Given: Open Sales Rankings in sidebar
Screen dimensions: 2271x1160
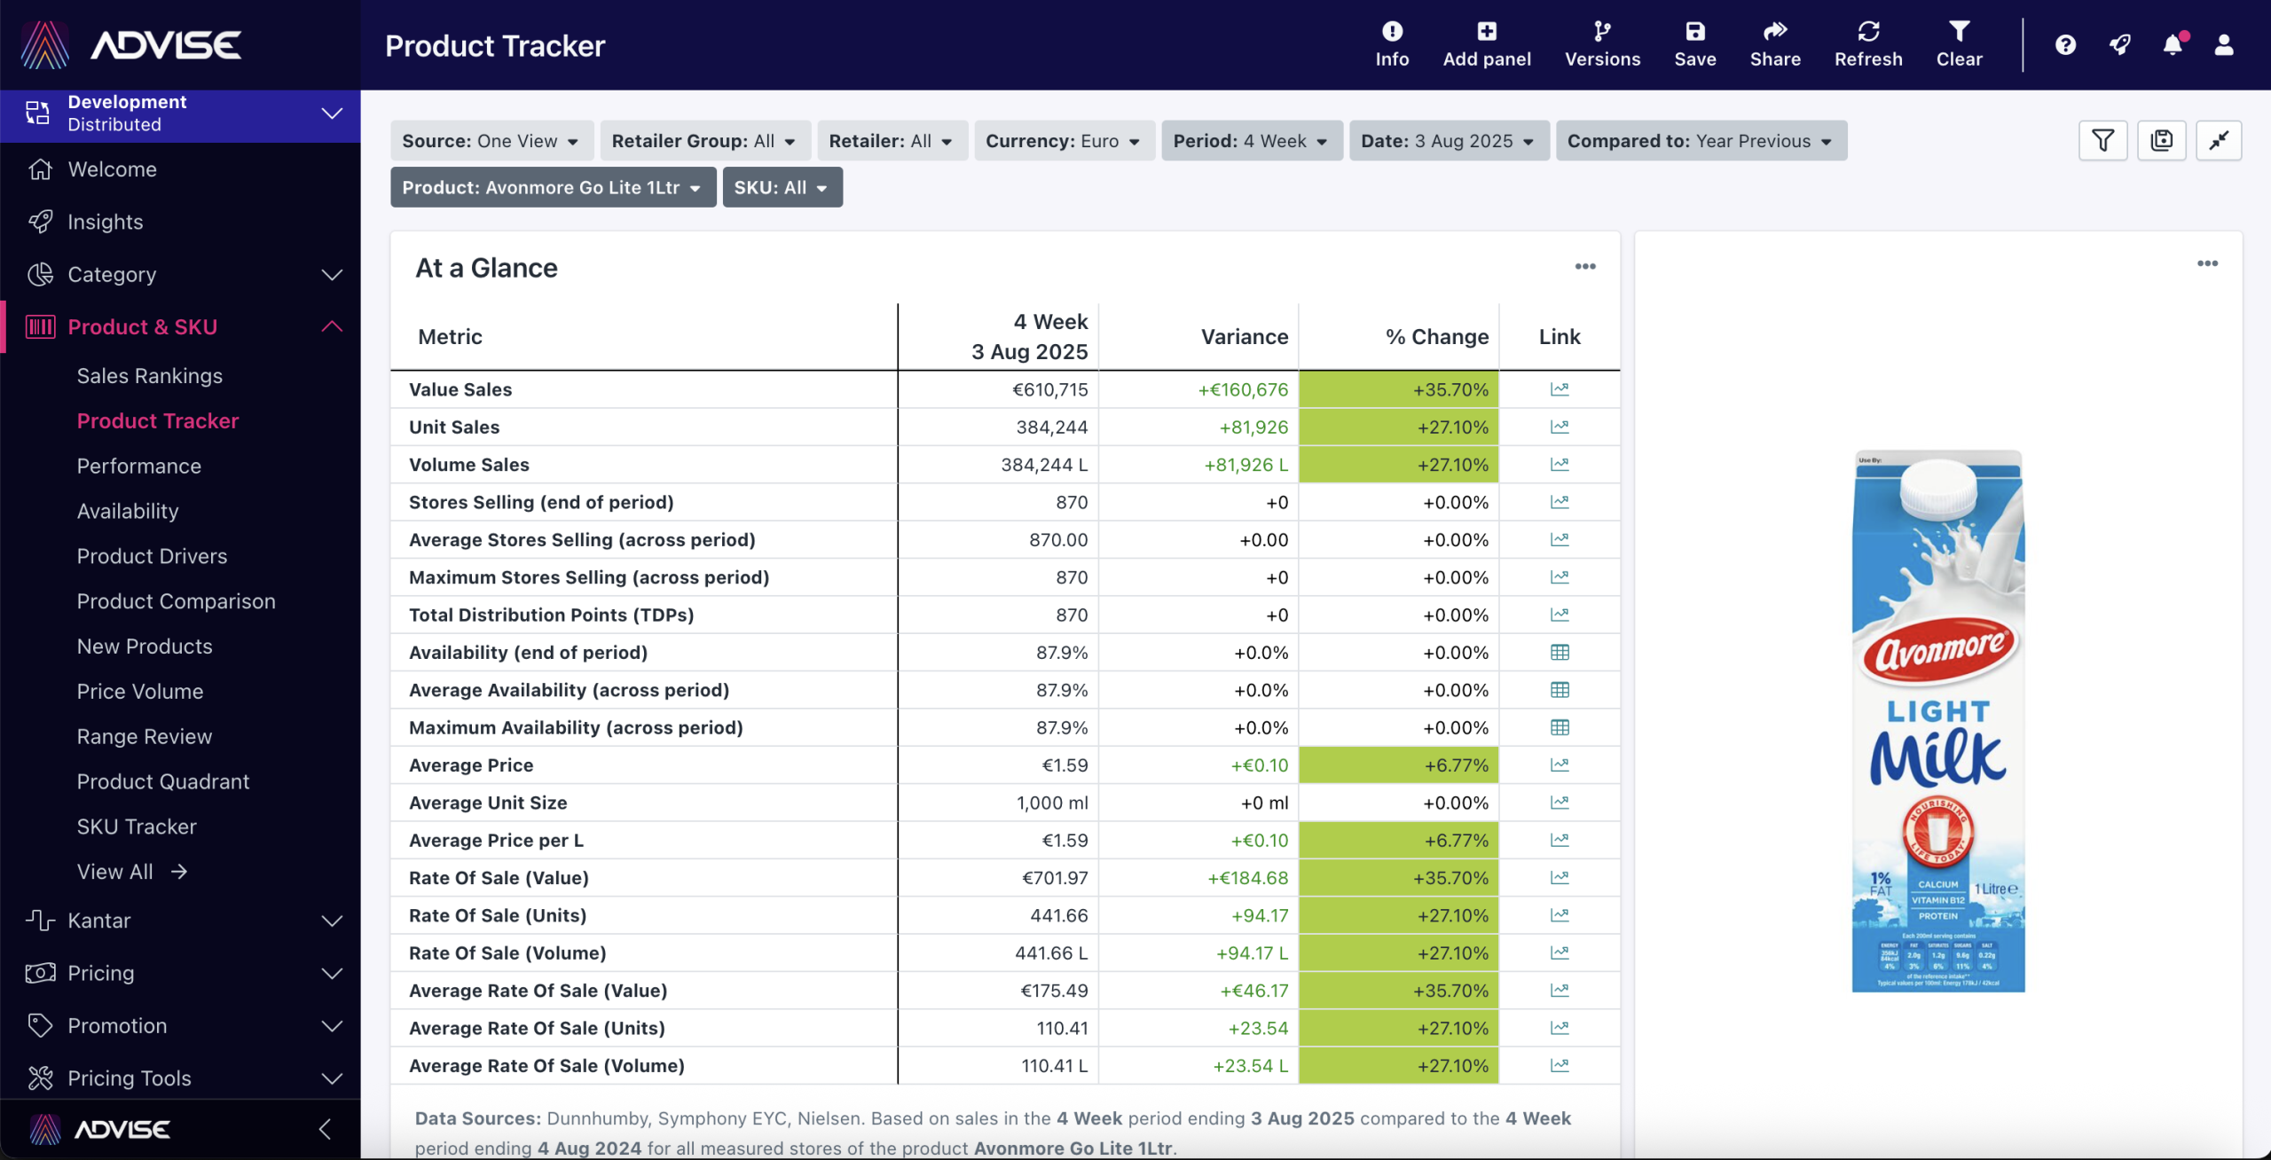Looking at the screenshot, I should pyautogui.click(x=149, y=376).
